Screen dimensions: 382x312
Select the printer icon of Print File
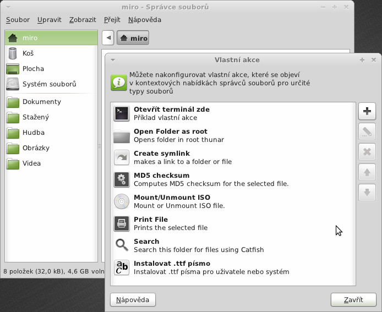point(122,223)
